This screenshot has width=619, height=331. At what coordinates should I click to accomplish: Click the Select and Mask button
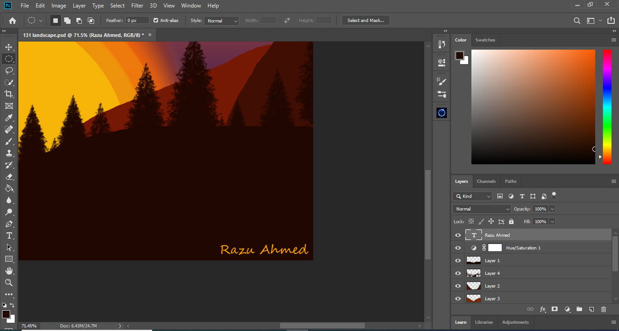coord(366,20)
